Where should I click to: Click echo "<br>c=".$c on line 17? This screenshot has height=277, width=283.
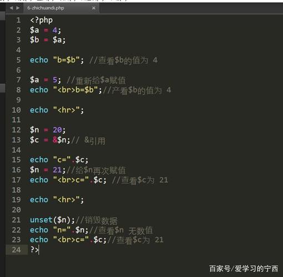tap(68, 180)
